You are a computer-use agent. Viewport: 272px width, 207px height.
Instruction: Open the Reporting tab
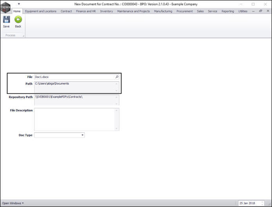(228, 11)
